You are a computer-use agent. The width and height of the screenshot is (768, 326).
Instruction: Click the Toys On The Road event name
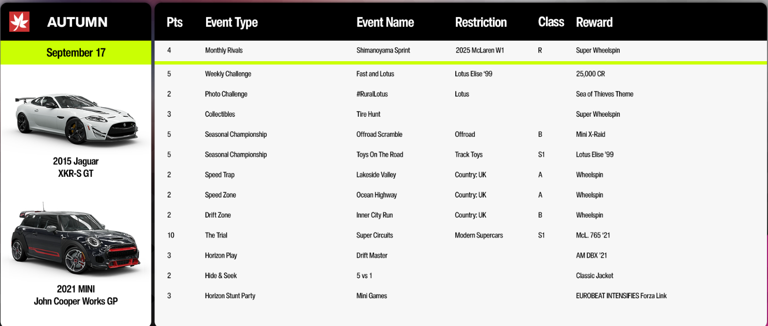380,154
